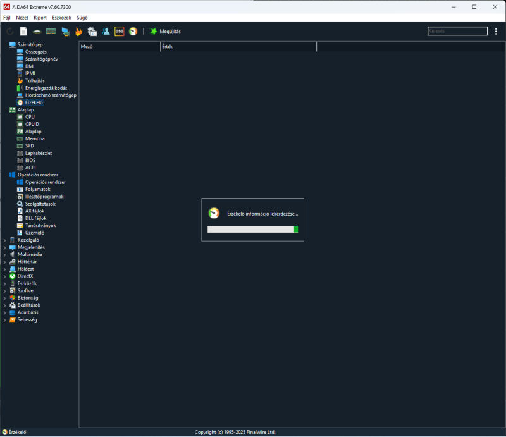The width and height of the screenshot is (506, 437).
Task: Click 'Érzékelő információ lekérdezése...' dialog text
Action: [x=262, y=214]
